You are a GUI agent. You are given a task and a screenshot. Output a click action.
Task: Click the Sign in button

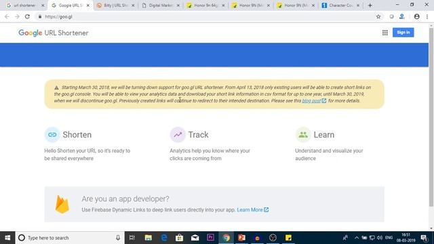[403, 33]
